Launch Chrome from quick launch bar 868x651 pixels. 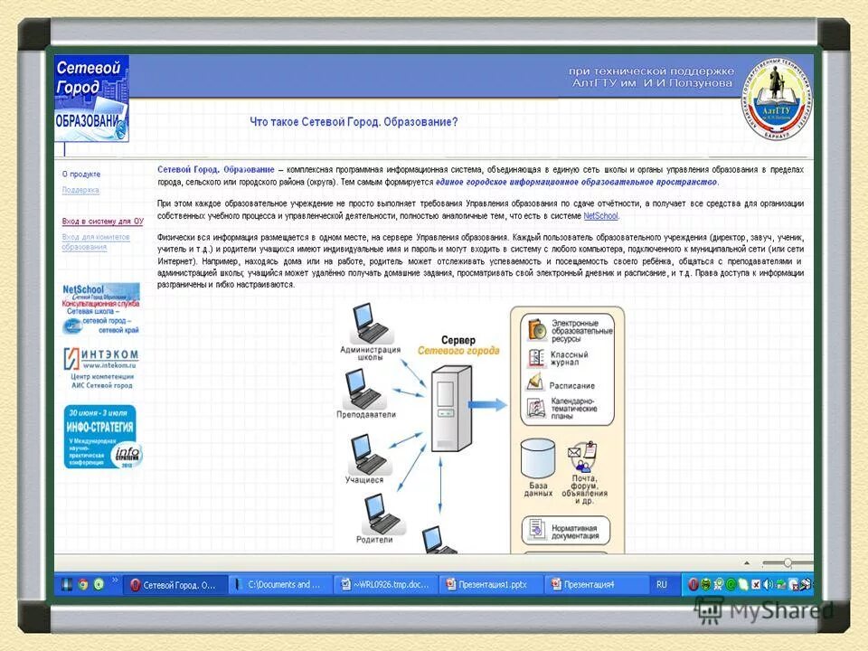click(83, 585)
